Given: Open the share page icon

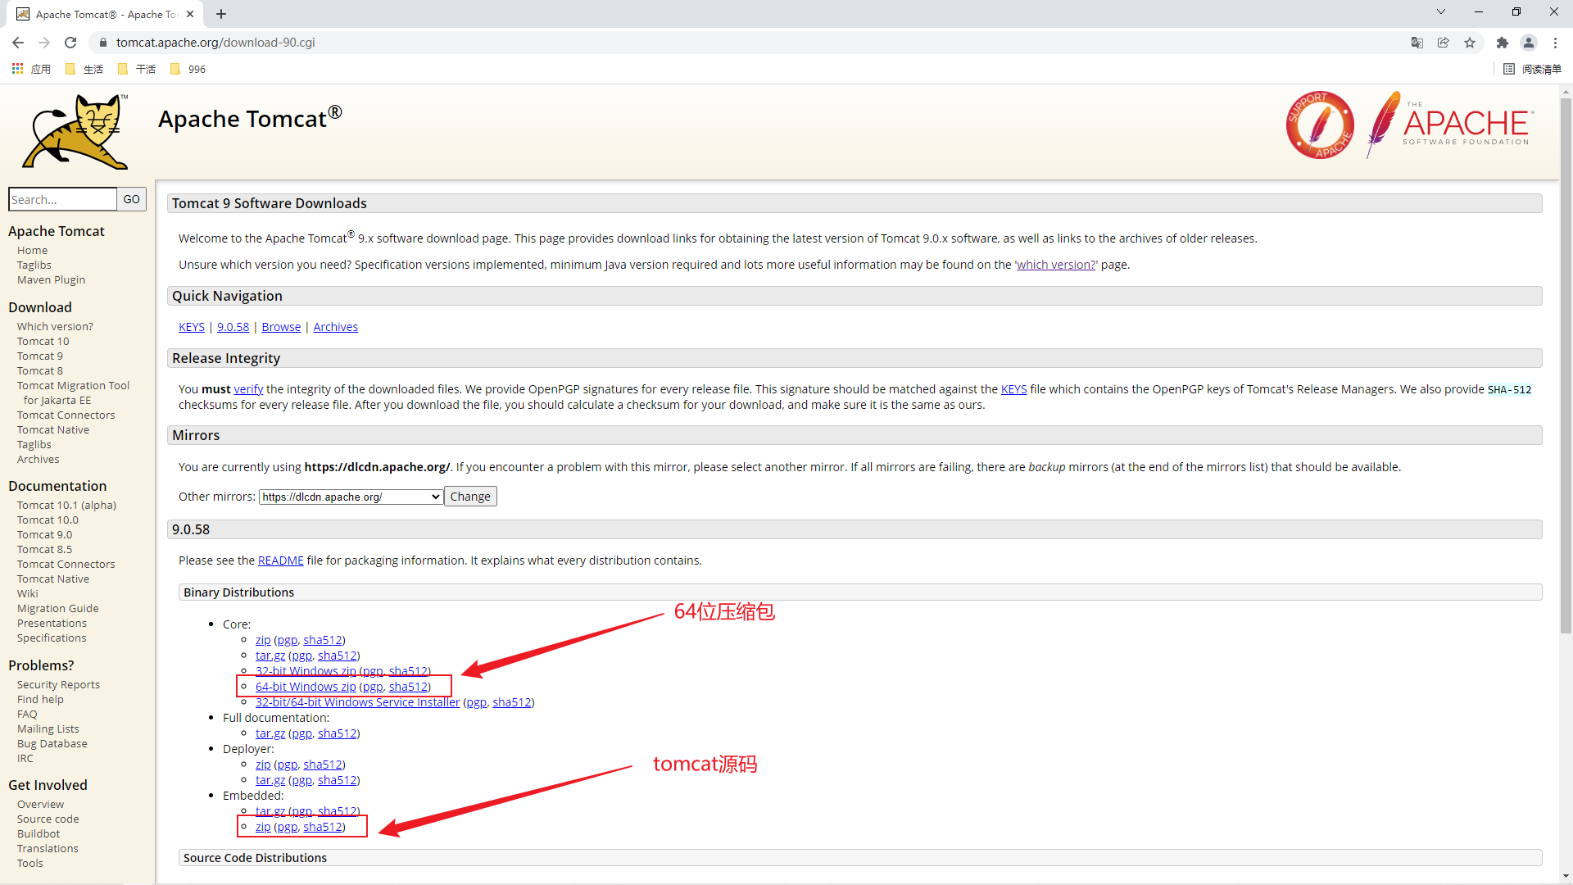Looking at the screenshot, I should click(1444, 43).
